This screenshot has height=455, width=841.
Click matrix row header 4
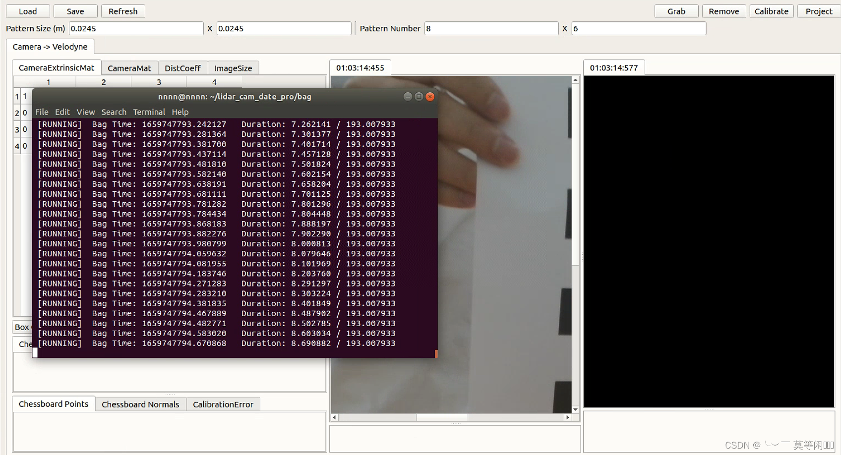pos(17,146)
